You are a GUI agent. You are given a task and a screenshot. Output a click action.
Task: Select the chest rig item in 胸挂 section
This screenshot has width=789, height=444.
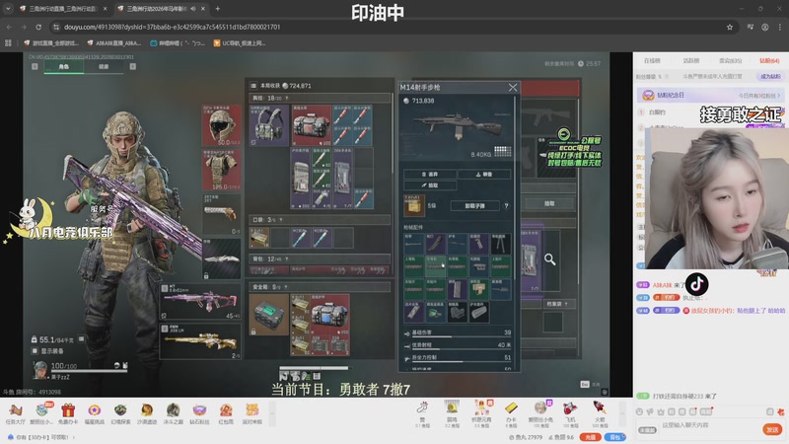(269, 125)
